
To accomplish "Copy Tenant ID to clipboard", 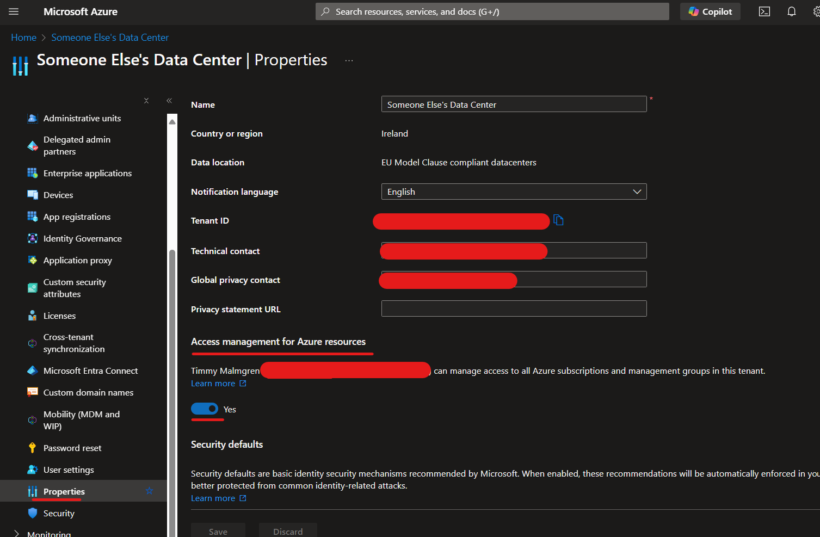I will (x=558, y=220).
